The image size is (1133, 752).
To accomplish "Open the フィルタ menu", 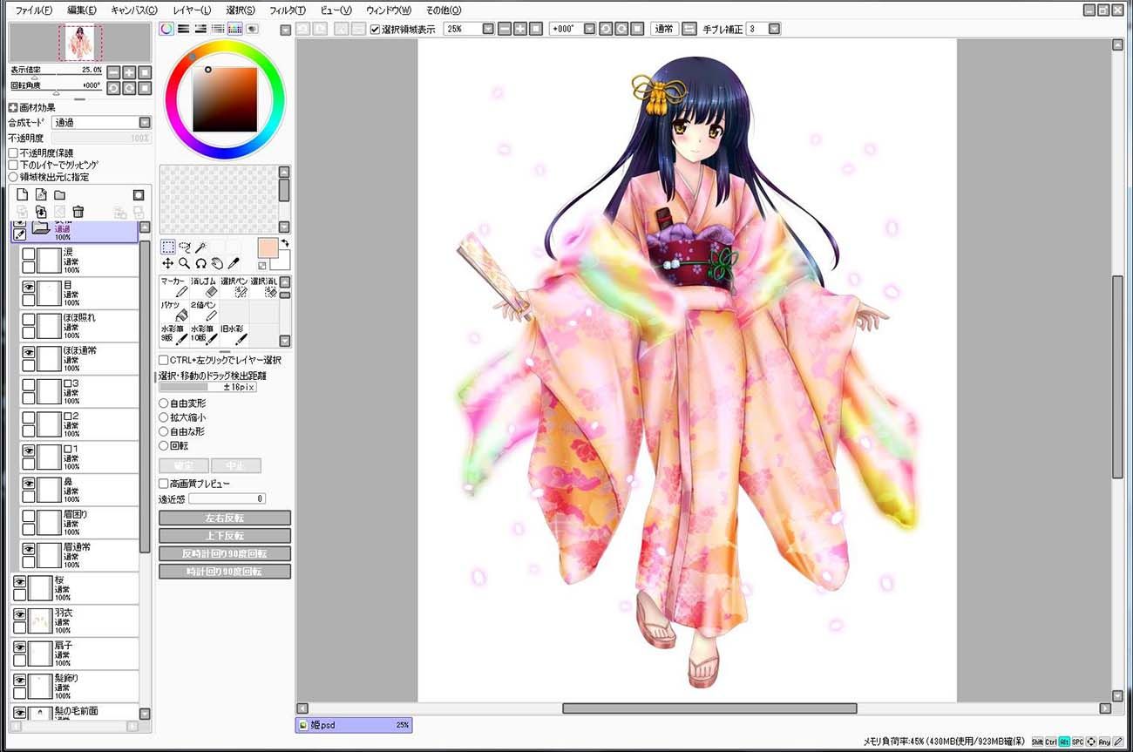I will point(288,10).
